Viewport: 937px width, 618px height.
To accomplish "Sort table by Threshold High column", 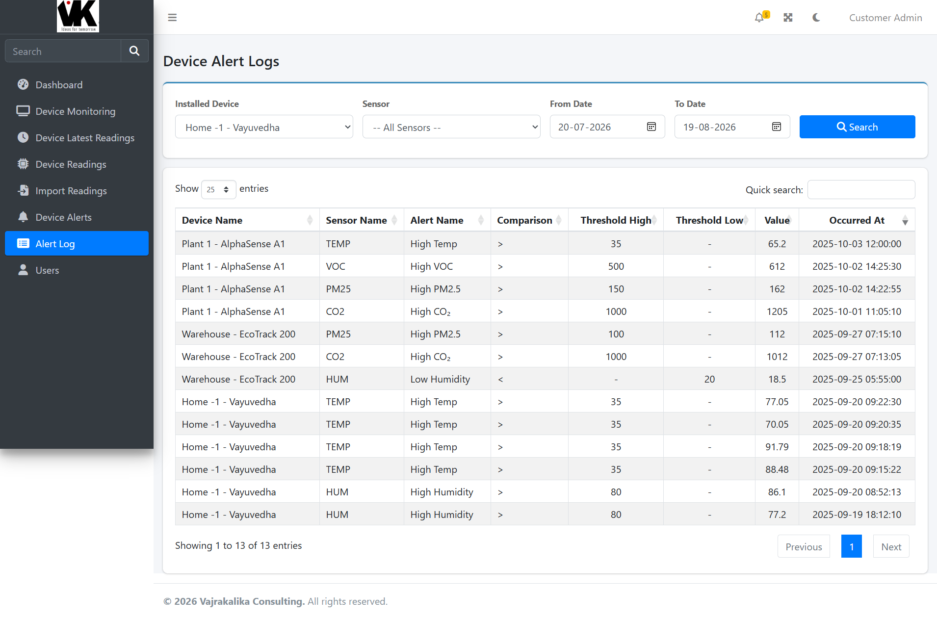I will tap(616, 220).
